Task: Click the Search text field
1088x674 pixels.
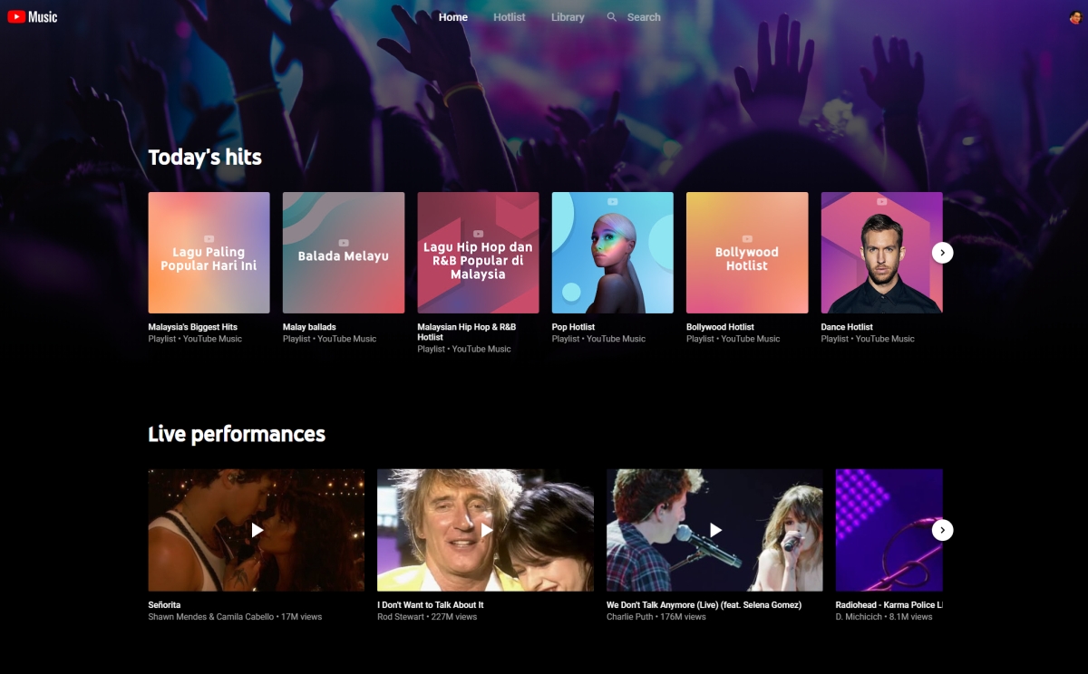Action: coord(644,17)
